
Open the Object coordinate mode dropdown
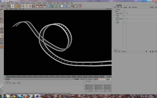click(89, 91)
